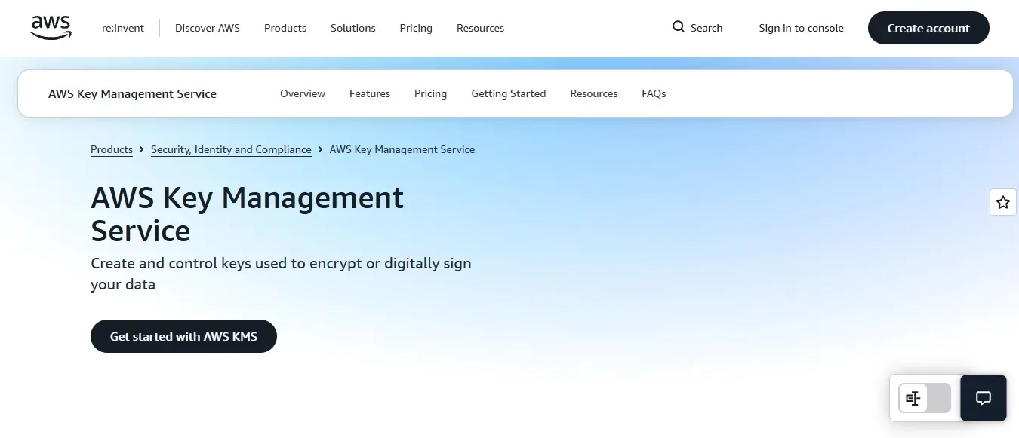Click the large AWS Key Management Service heading
The image size is (1019, 438).
pyautogui.click(x=248, y=214)
